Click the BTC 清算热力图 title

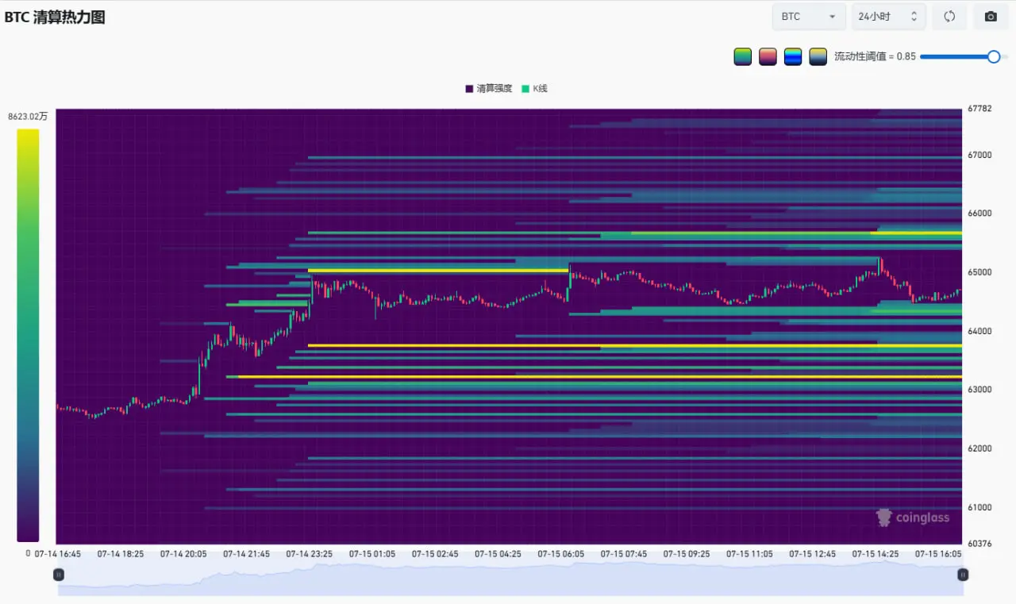[55, 17]
